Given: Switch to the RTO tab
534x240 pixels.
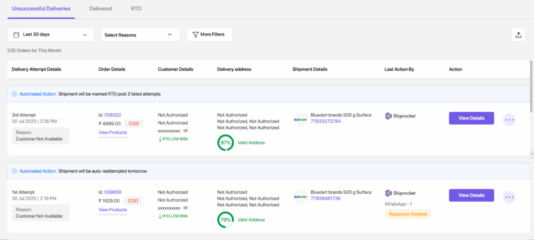Looking at the screenshot, I should 136,9.
